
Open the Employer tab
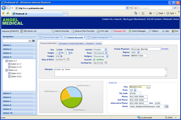(90, 43)
